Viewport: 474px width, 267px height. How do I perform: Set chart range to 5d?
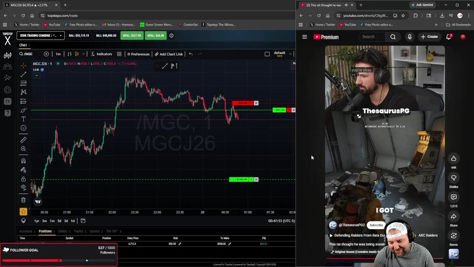[59, 221]
